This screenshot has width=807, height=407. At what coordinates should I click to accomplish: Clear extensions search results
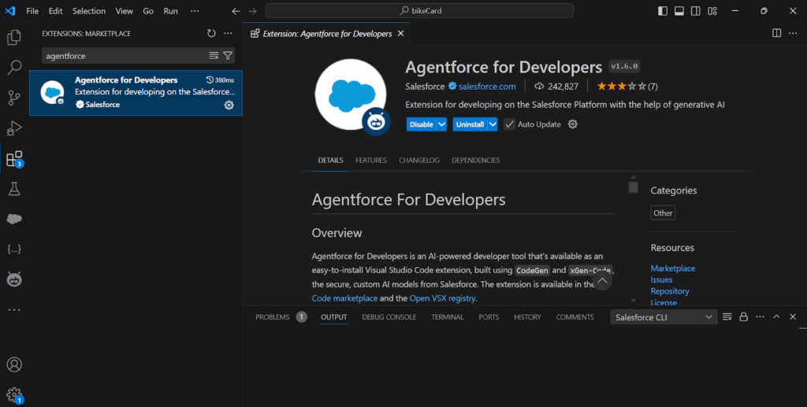tap(214, 55)
